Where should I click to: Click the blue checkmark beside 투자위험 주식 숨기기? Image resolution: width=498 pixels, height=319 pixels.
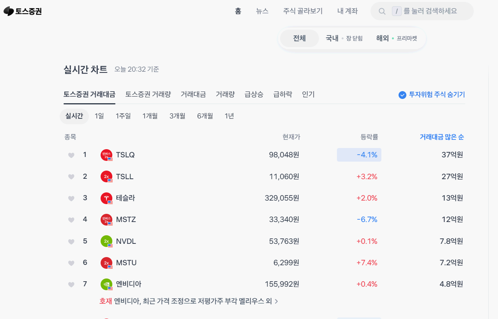[x=402, y=95]
